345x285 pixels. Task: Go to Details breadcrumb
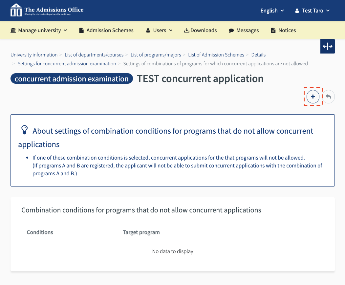point(258,55)
